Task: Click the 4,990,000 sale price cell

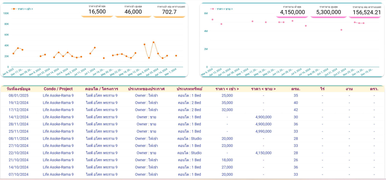Action: coord(263,131)
